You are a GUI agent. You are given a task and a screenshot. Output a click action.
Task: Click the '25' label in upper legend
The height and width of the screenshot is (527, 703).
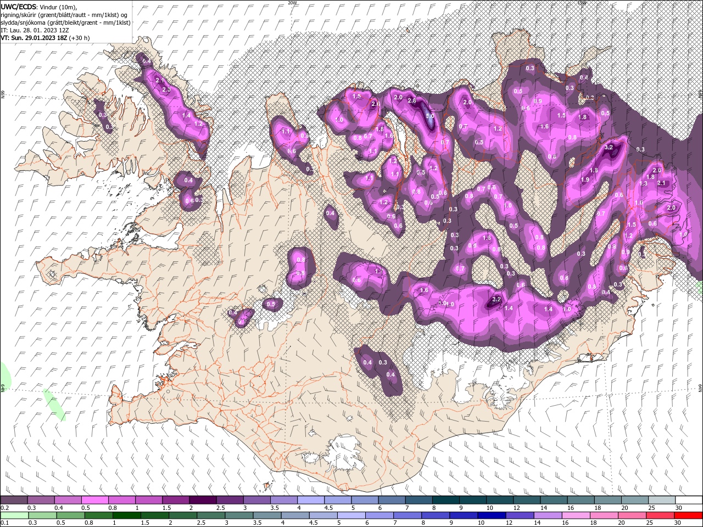click(x=652, y=508)
